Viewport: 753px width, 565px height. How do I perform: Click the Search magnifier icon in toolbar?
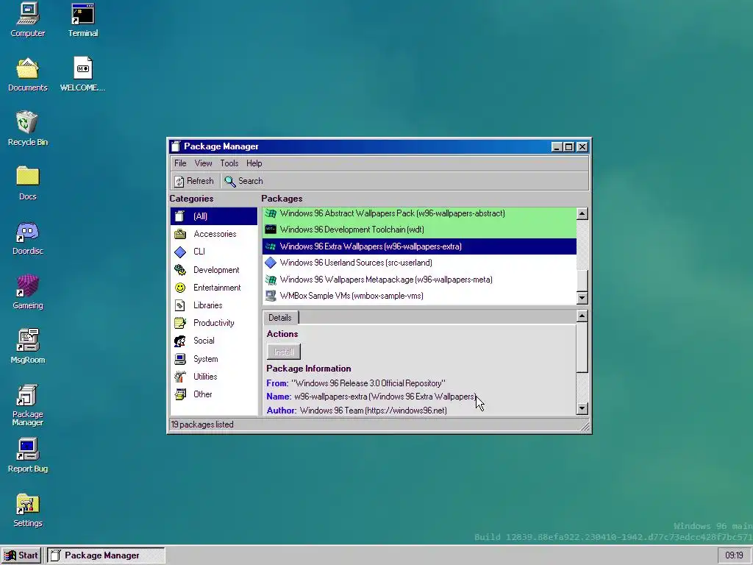click(230, 181)
